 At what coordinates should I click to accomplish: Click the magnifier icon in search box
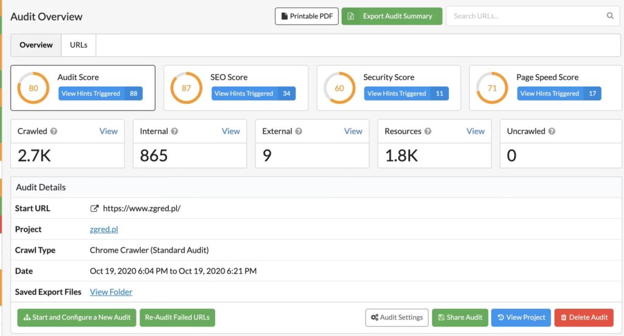coord(609,16)
